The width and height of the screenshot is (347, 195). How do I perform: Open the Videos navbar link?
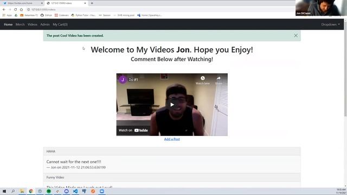tap(33, 24)
